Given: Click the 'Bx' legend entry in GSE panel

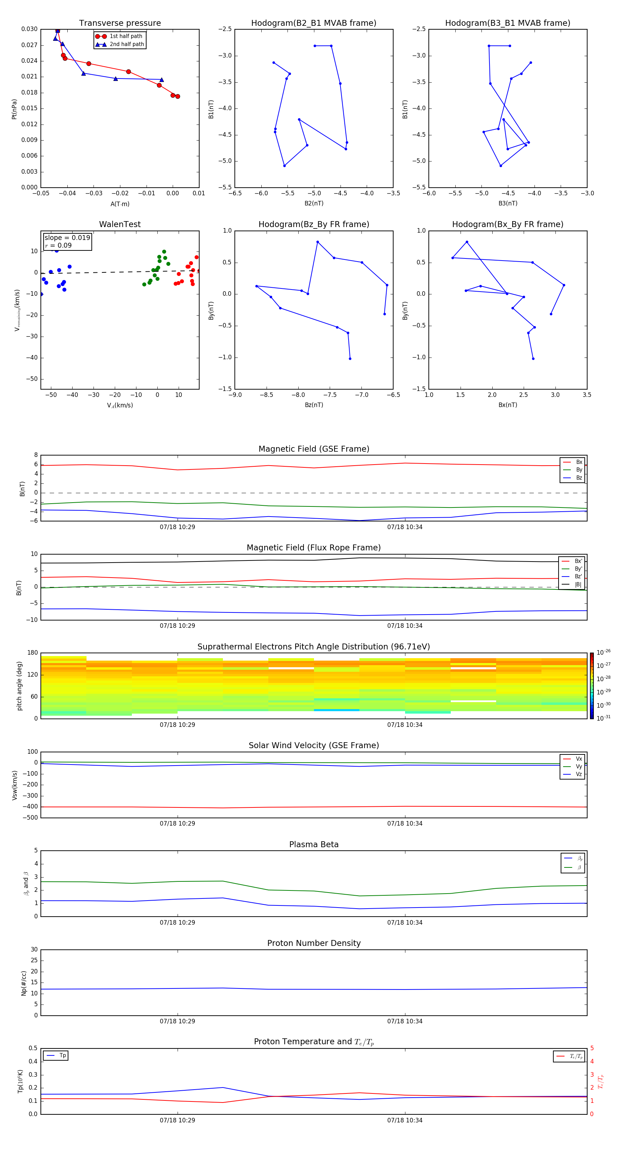Looking at the screenshot, I should [x=573, y=462].
